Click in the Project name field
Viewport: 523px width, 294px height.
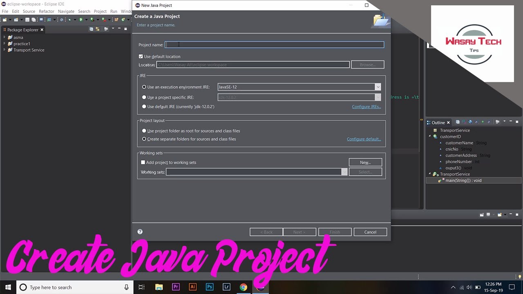[x=275, y=45]
